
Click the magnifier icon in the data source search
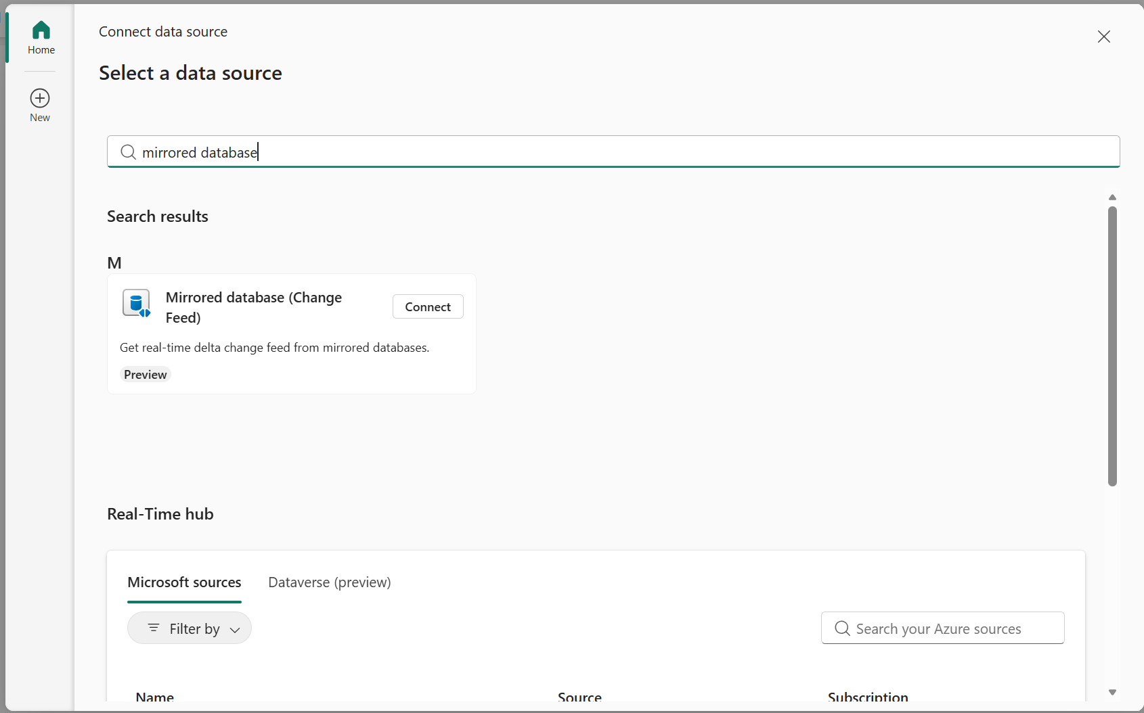pos(128,152)
